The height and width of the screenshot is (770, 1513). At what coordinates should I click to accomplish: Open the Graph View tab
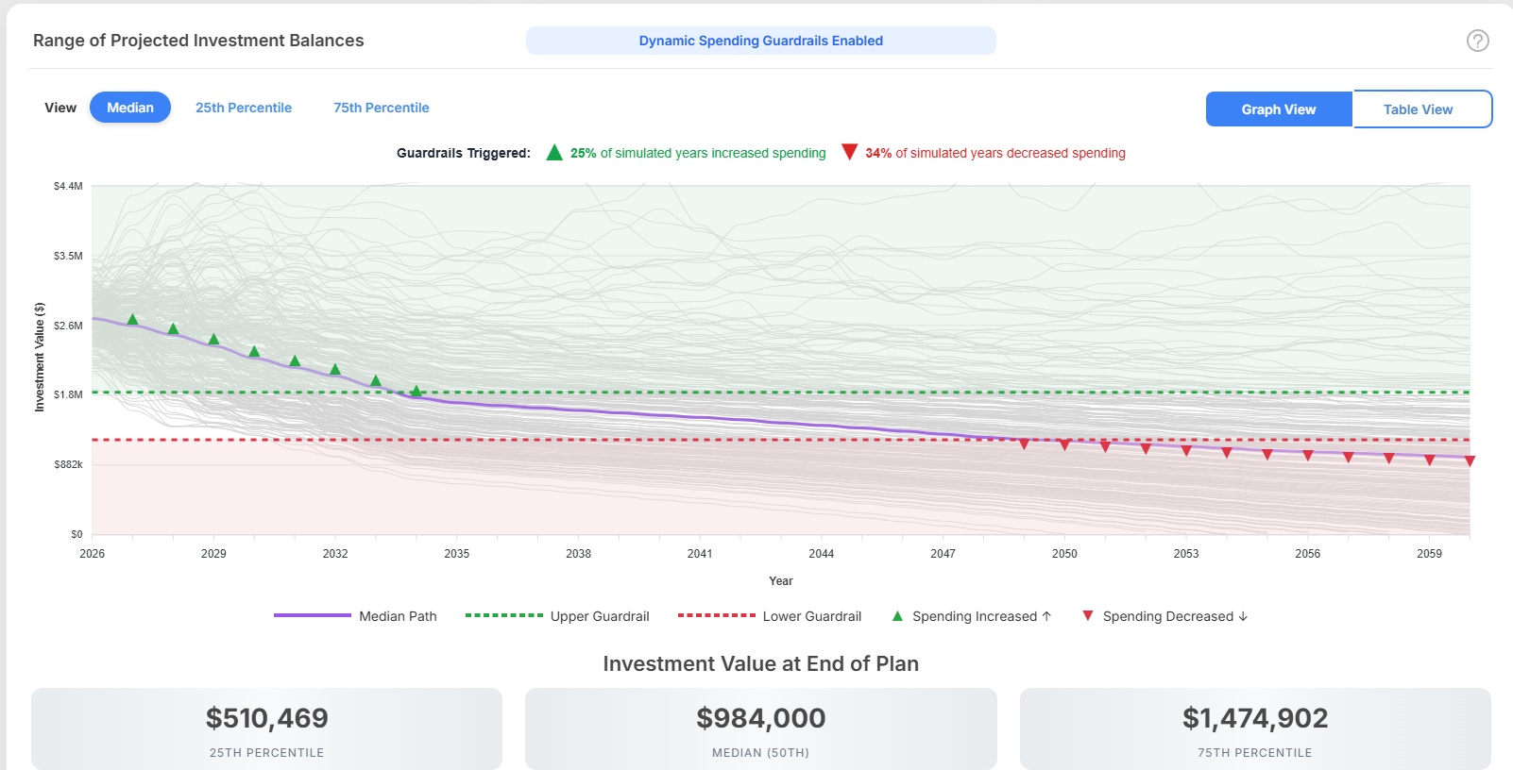pyautogui.click(x=1278, y=109)
